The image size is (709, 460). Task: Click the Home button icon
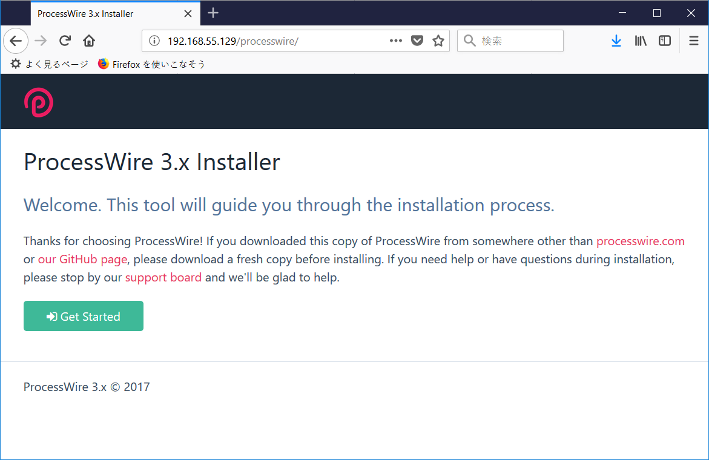(x=88, y=41)
